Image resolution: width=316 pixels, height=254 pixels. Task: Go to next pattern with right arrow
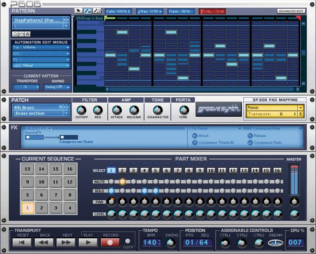tap(68, 20)
